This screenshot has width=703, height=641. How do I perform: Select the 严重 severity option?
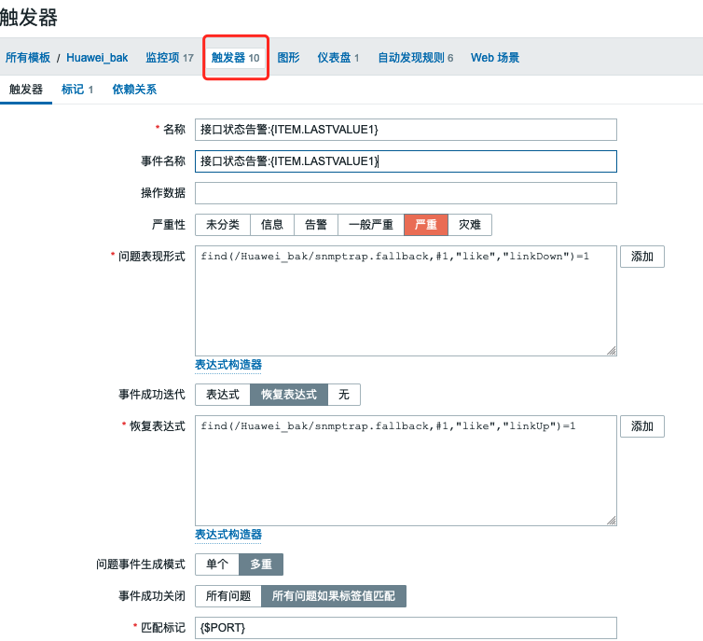tap(426, 225)
